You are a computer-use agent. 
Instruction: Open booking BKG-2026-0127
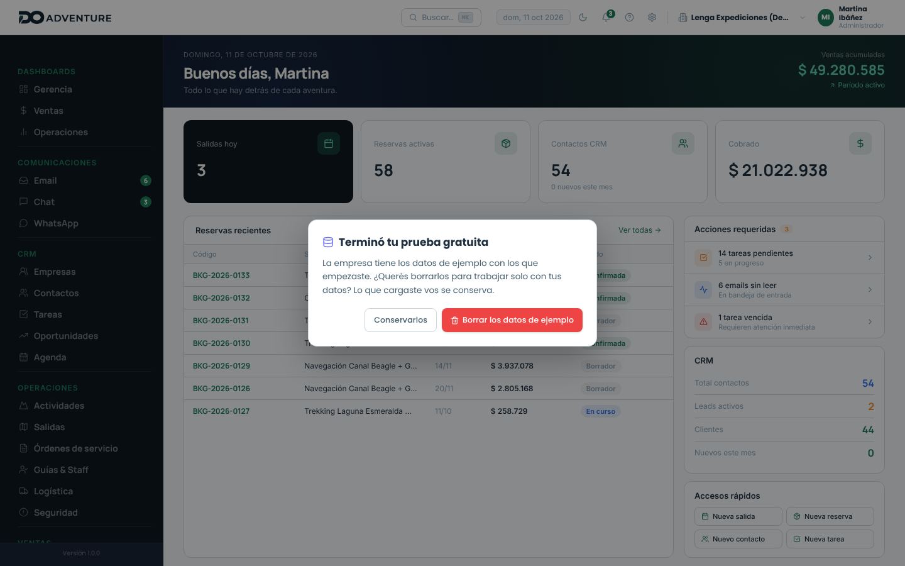click(221, 411)
